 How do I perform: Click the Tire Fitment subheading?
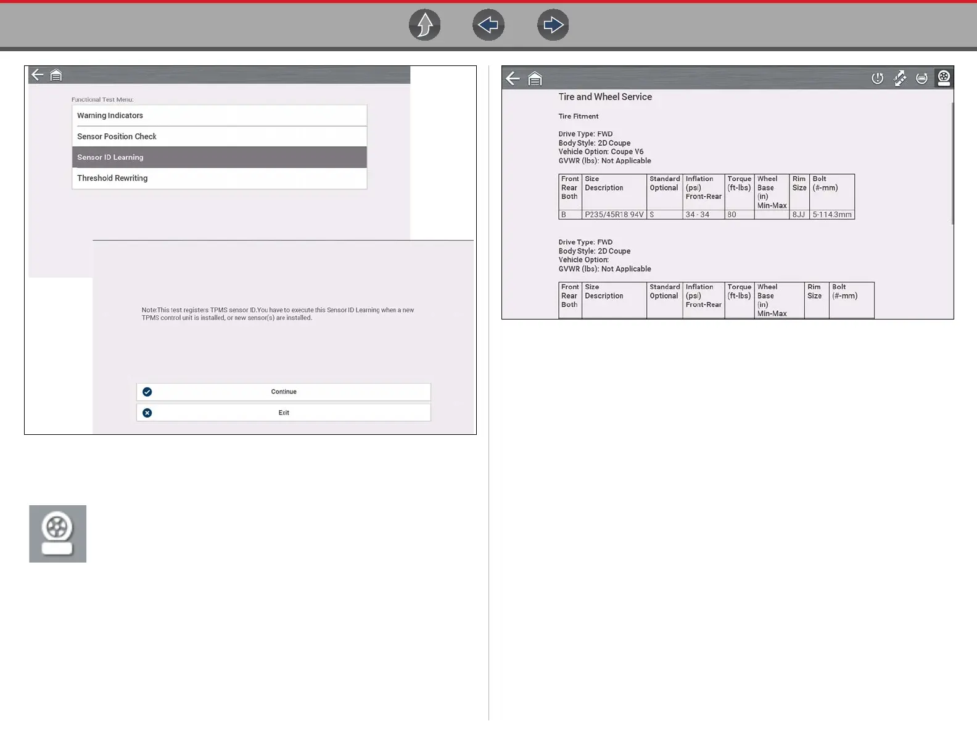(579, 116)
